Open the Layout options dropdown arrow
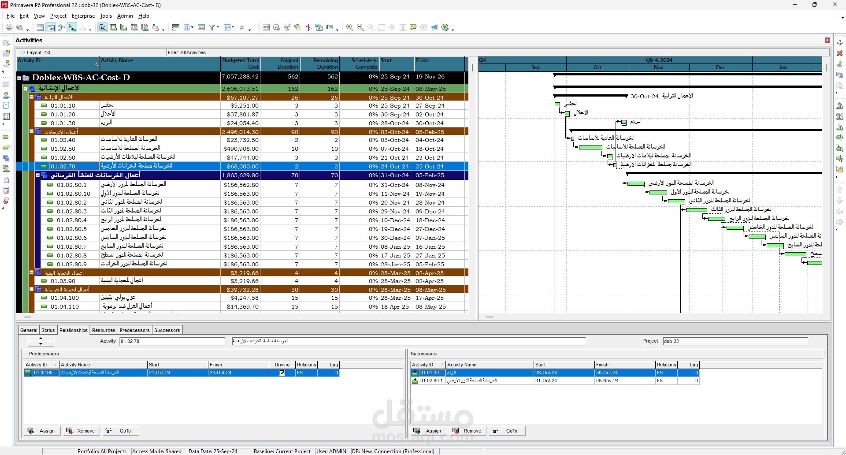 [23, 52]
